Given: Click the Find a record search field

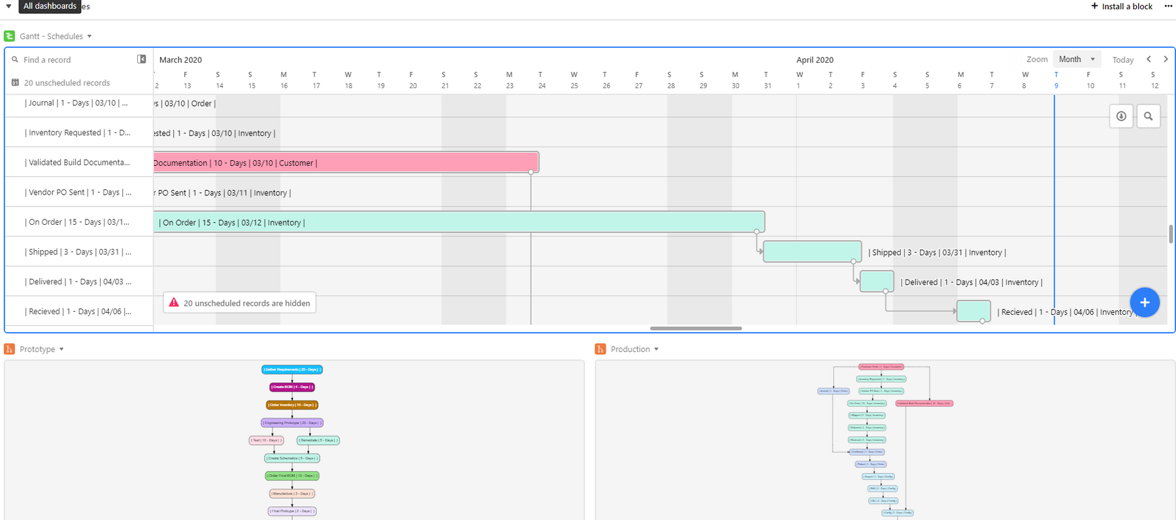Looking at the screenshot, I should [72, 60].
